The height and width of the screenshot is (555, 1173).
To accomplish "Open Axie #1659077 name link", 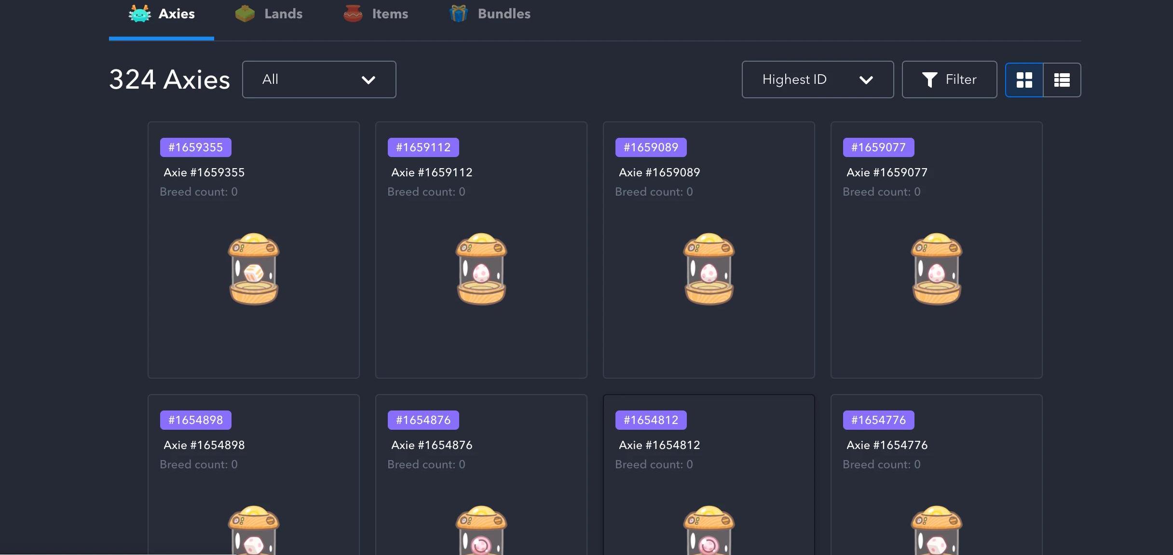I will [887, 172].
